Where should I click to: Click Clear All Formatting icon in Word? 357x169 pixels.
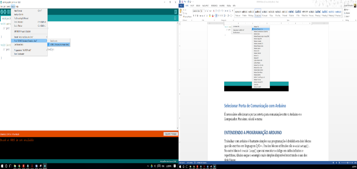click(x=213, y=11)
